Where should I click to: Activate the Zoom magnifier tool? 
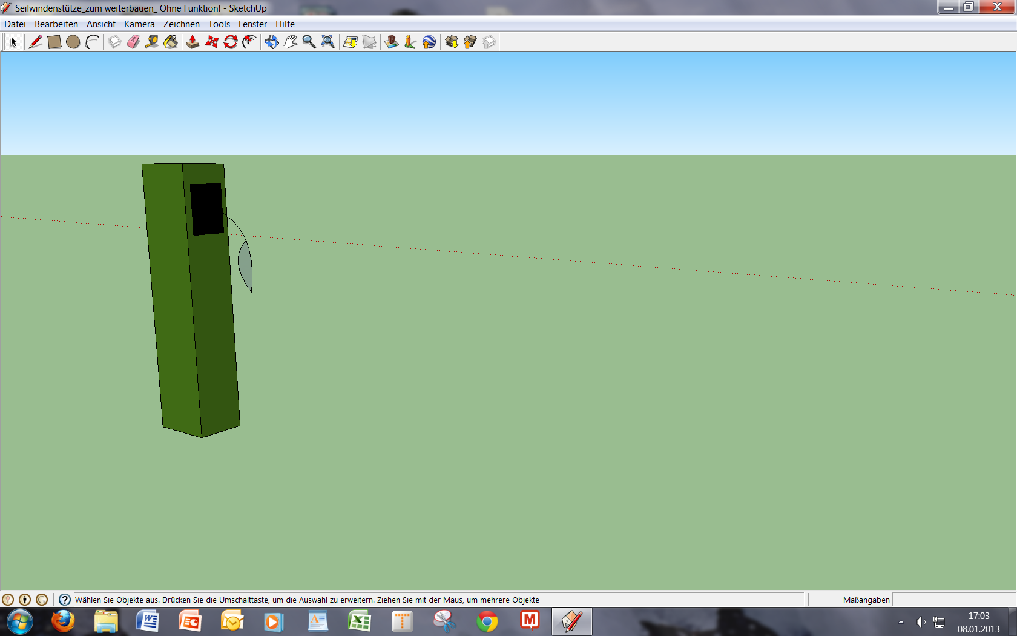[x=309, y=42]
